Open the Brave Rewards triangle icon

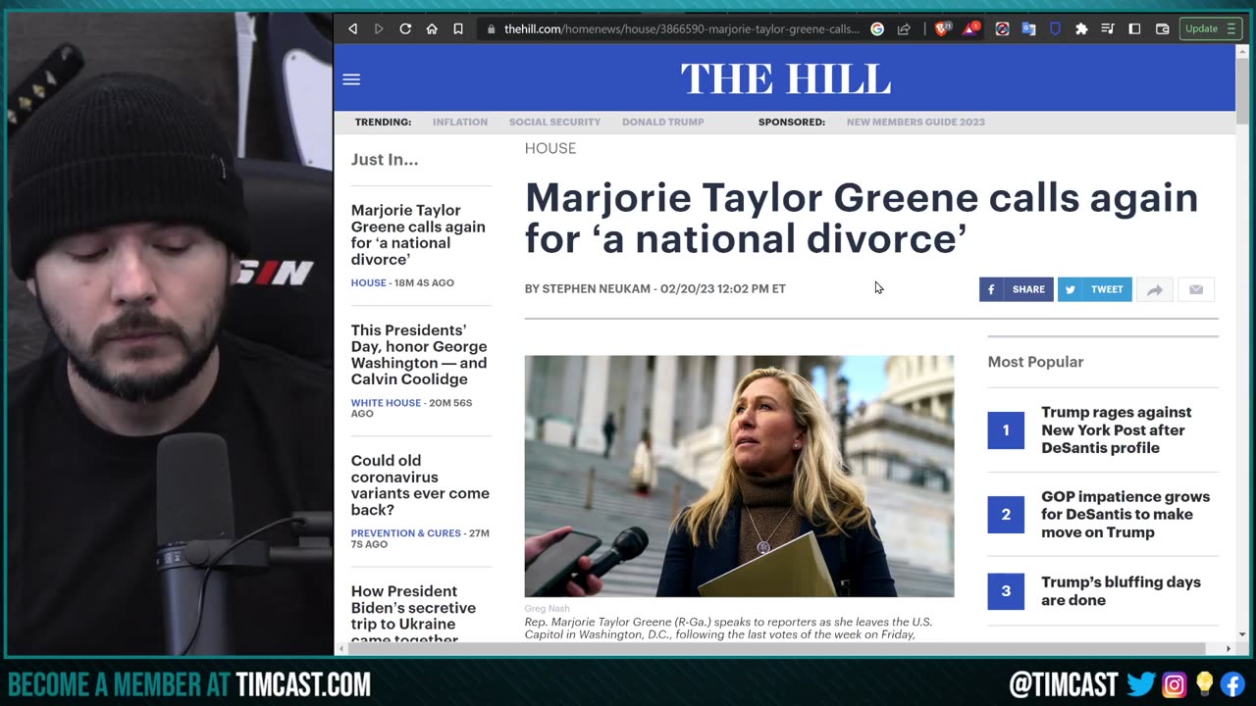970,29
